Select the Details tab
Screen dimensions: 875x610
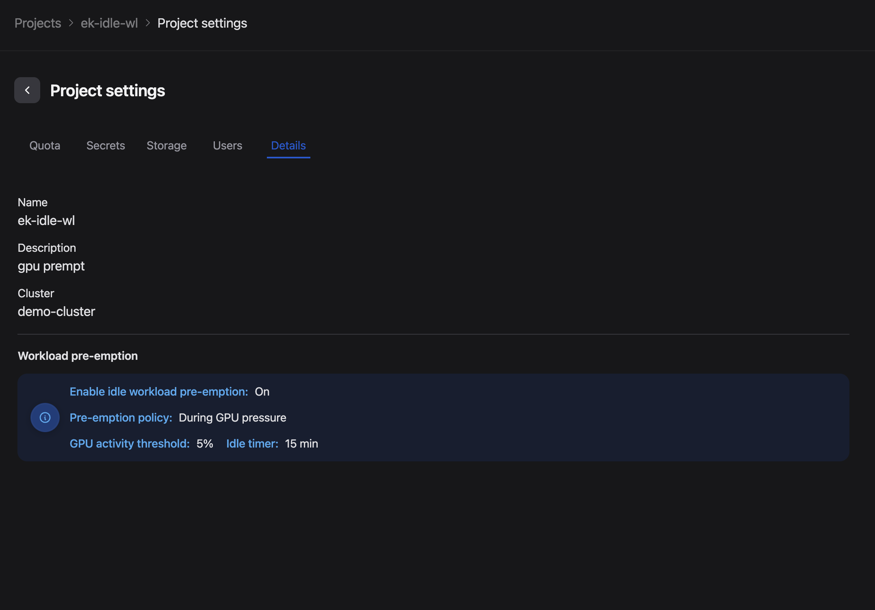click(x=288, y=145)
